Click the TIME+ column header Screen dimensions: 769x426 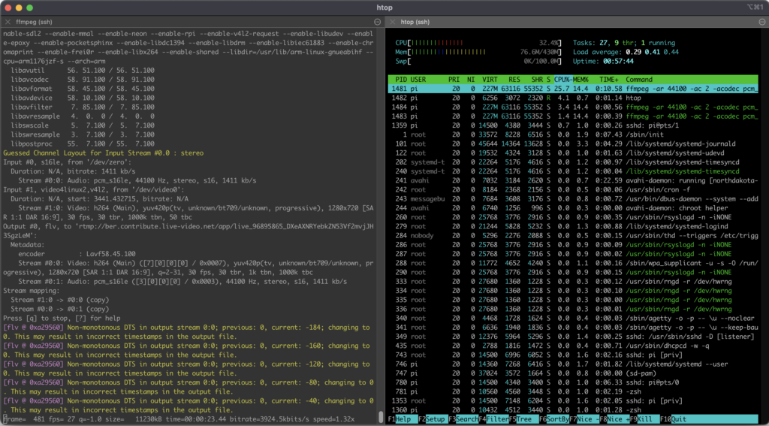point(608,79)
